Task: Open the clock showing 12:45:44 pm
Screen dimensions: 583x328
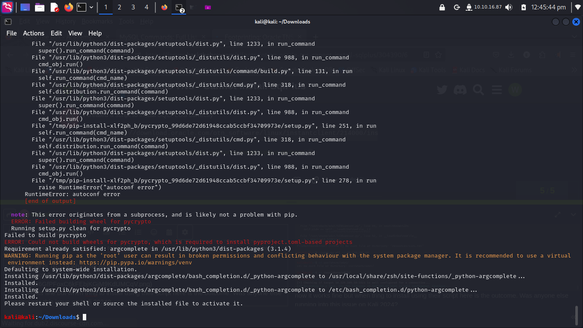Action: 548,7
